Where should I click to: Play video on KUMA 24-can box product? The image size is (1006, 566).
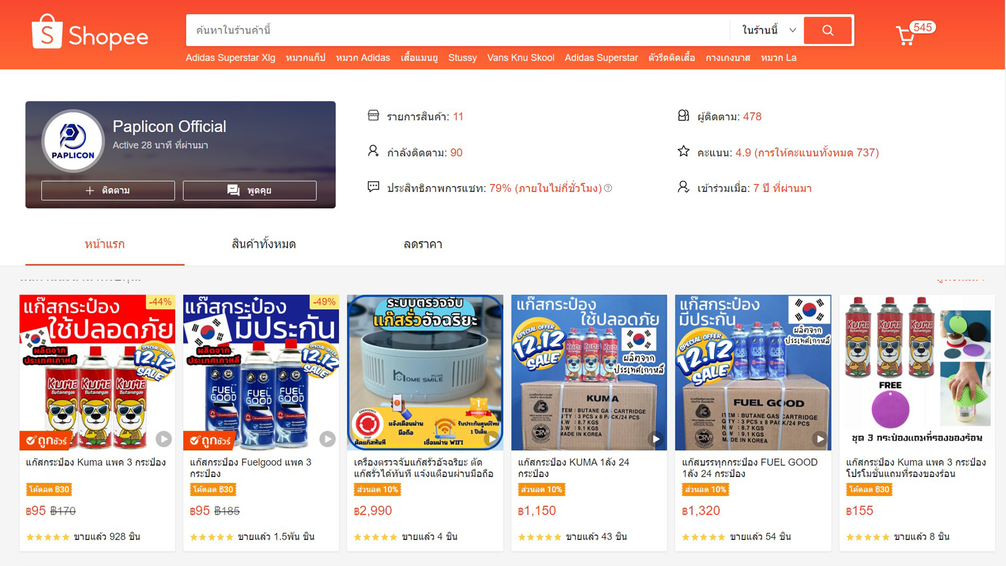pyautogui.click(x=655, y=439)
